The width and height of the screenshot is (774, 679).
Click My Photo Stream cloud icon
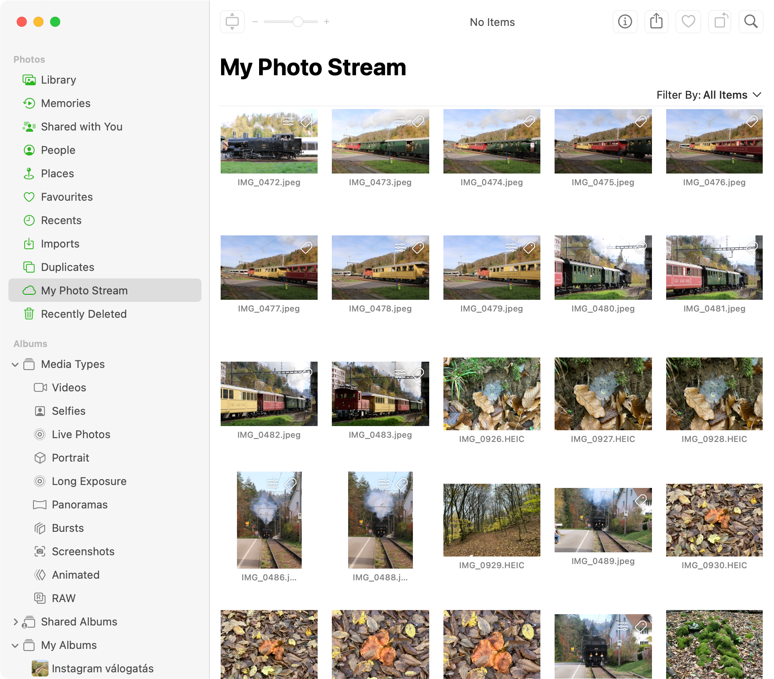click(x=29, y=291)
